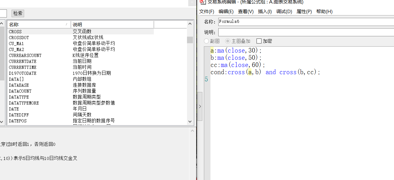Screen dimensions: 394x180
Task: Select the D1970TODATE function row
Action: coord(80,73)
